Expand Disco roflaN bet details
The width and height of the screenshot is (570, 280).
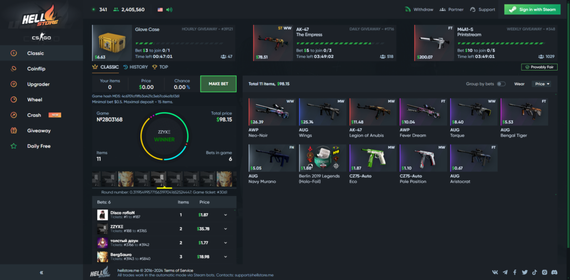pos(225,214)
